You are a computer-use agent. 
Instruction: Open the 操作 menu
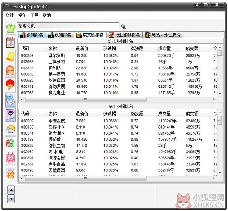tap(22, 15)
